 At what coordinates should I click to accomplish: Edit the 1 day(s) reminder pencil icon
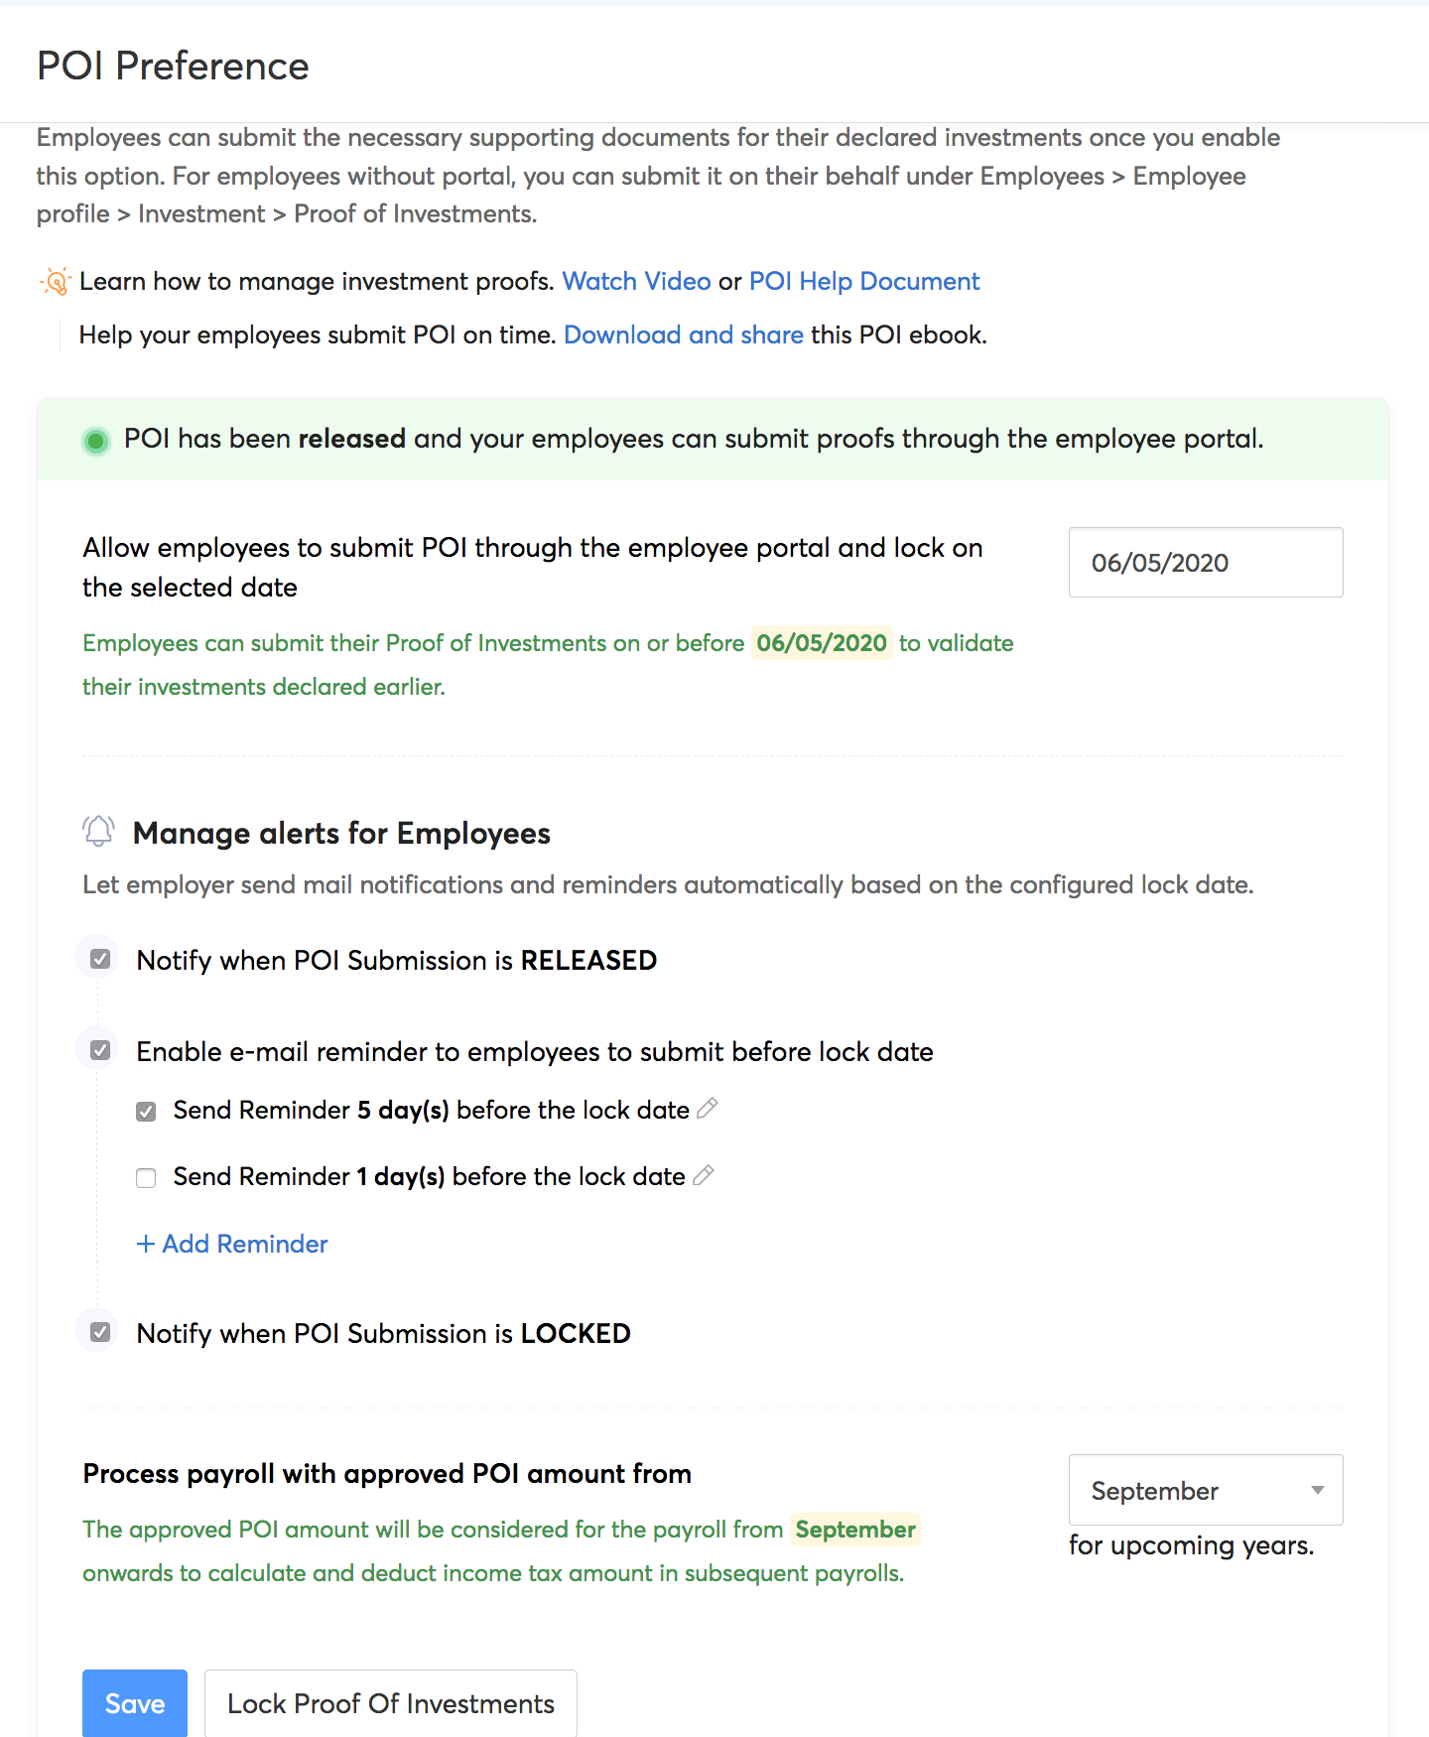point(704,1175)
